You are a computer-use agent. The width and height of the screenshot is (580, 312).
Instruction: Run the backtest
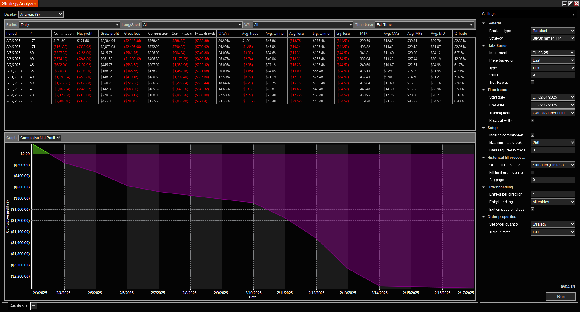coord(561,297)
